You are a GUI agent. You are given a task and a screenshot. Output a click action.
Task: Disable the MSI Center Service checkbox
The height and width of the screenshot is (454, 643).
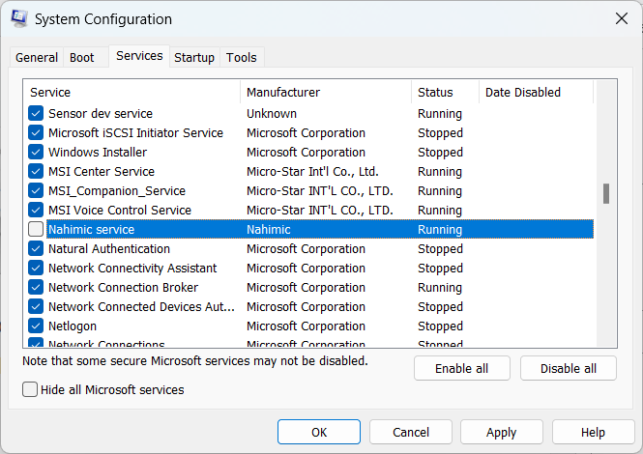tap(36, 172)
